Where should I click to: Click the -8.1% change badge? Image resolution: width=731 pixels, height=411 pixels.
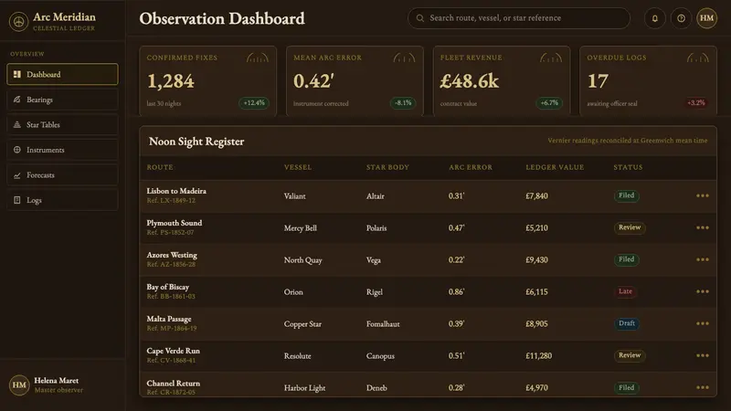pyautogui.click(x=403, y=103)
